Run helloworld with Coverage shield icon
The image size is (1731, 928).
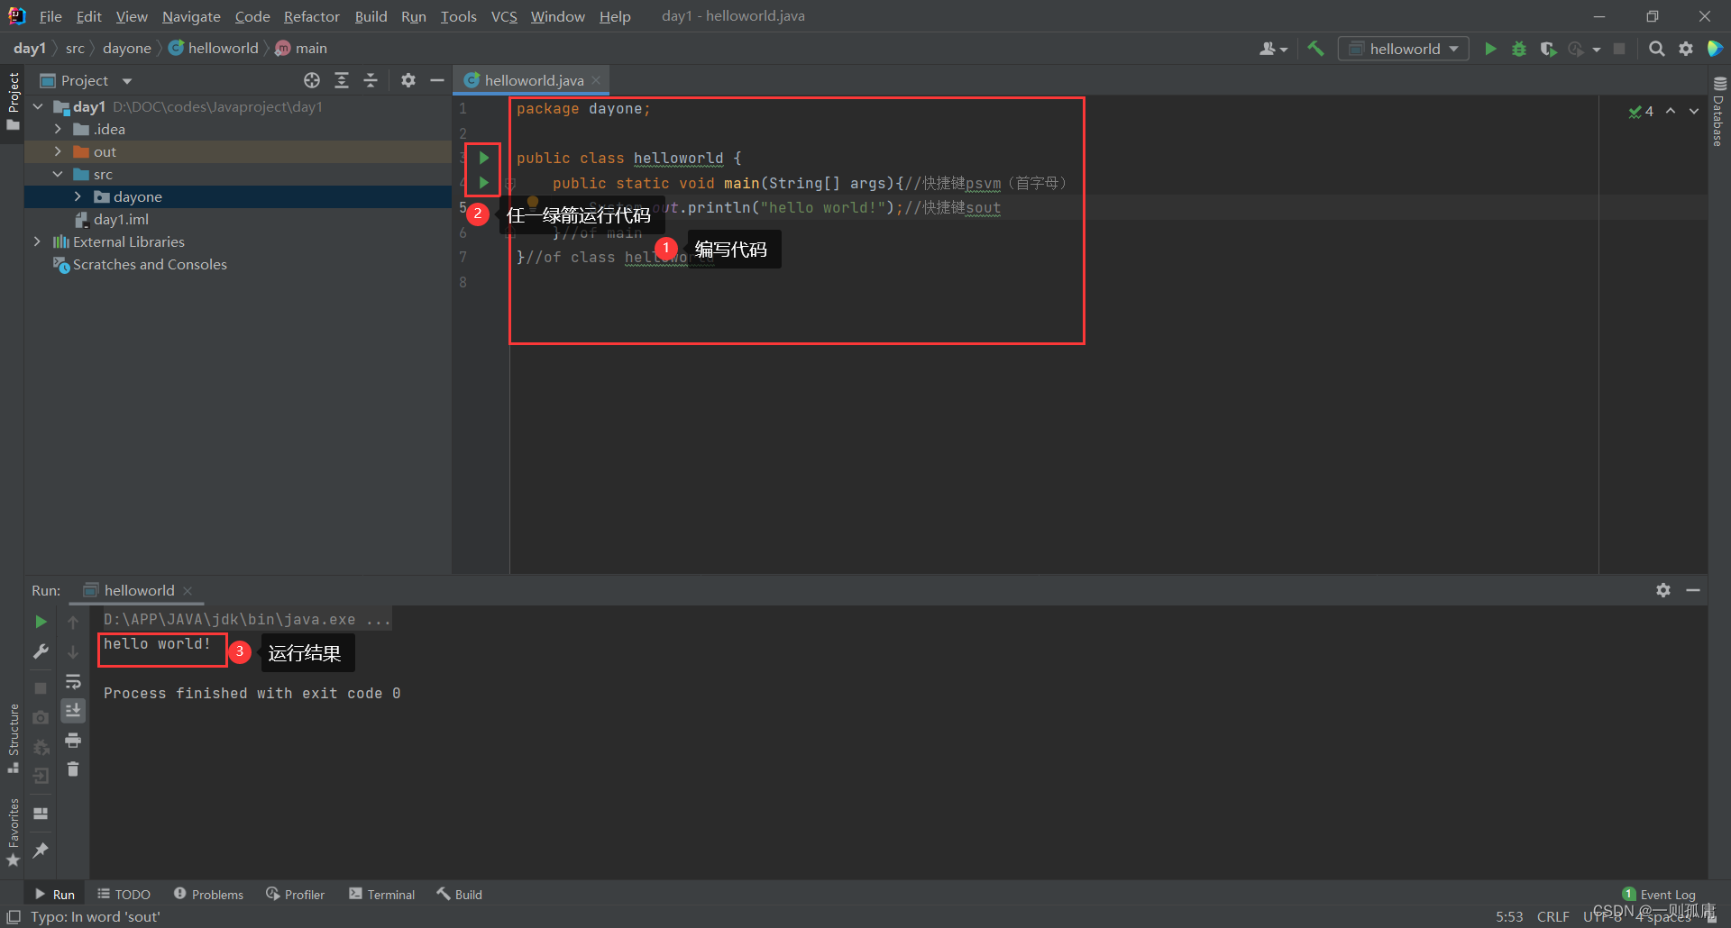click(x=1550, y=49)
